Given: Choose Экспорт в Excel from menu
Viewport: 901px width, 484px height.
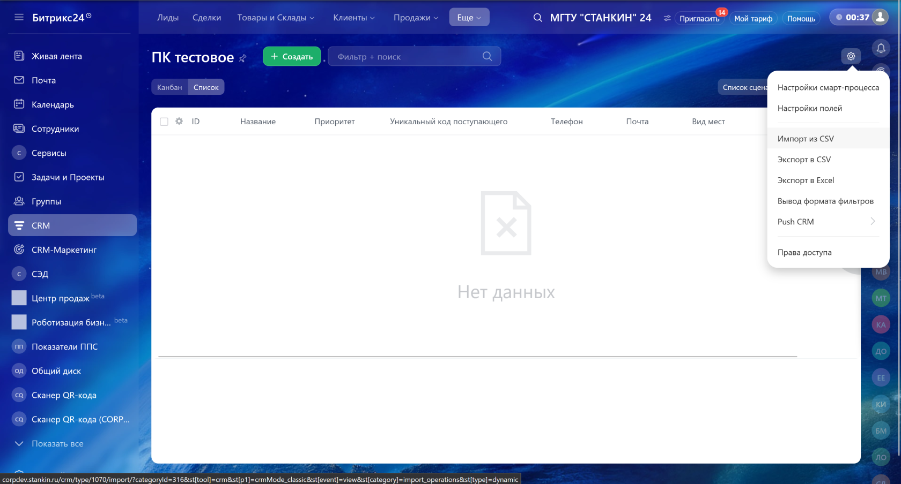Looking at the screenshot, I should click(x=828, y=180).
